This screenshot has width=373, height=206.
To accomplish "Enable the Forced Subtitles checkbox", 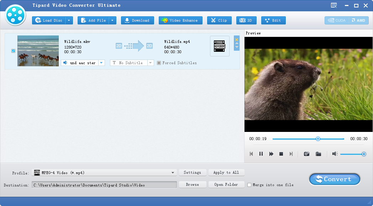I will pos(159,63).
